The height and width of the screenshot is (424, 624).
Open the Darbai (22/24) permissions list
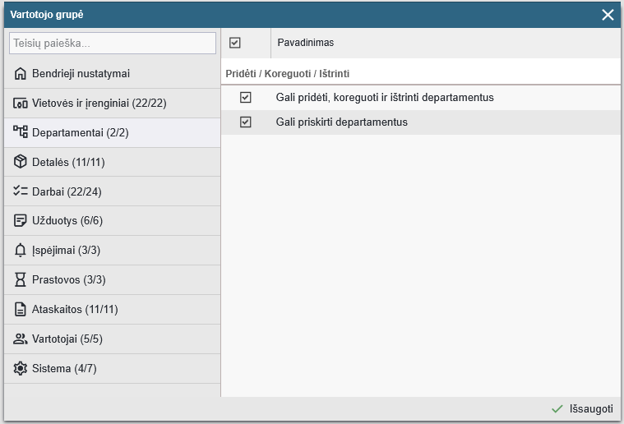(x=113, y=191)
